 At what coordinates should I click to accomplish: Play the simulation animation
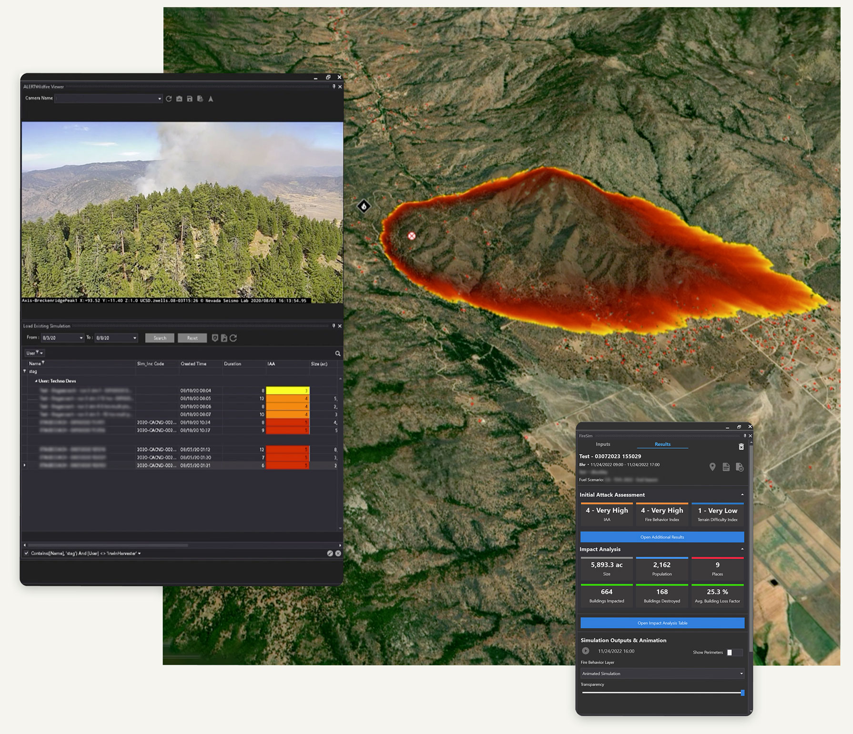pos(586,651)
